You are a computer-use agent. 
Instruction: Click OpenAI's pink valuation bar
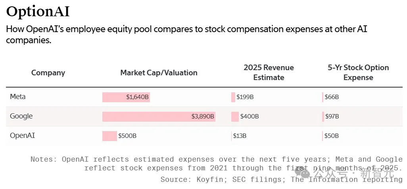click(109, 136)
